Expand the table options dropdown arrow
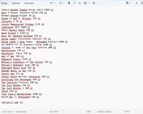Screen dimensions: 143x114 88,3
